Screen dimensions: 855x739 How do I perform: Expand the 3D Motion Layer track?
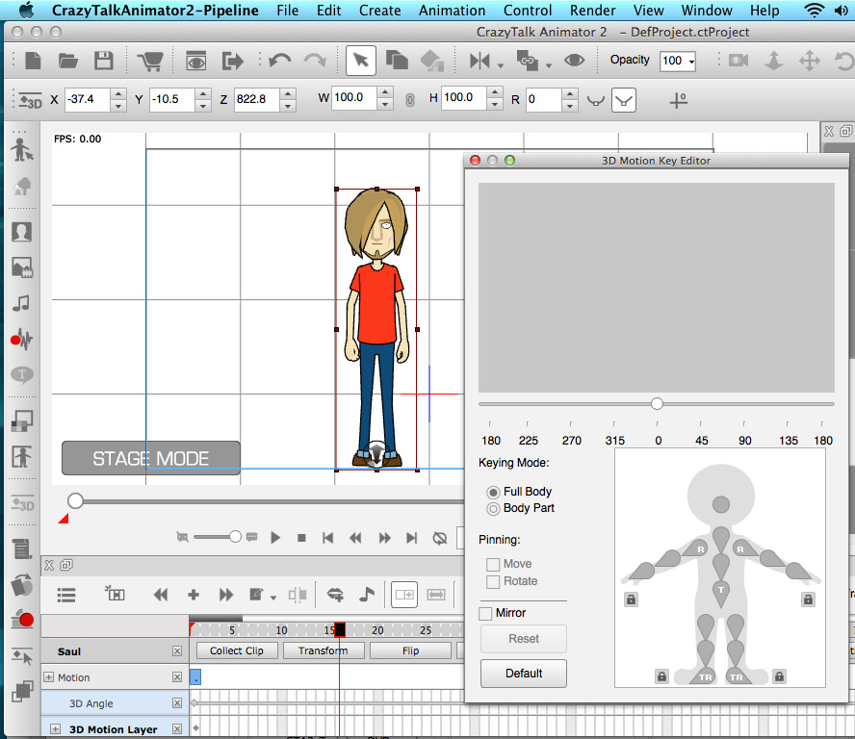pyautogui.click(x=56, y=729)
